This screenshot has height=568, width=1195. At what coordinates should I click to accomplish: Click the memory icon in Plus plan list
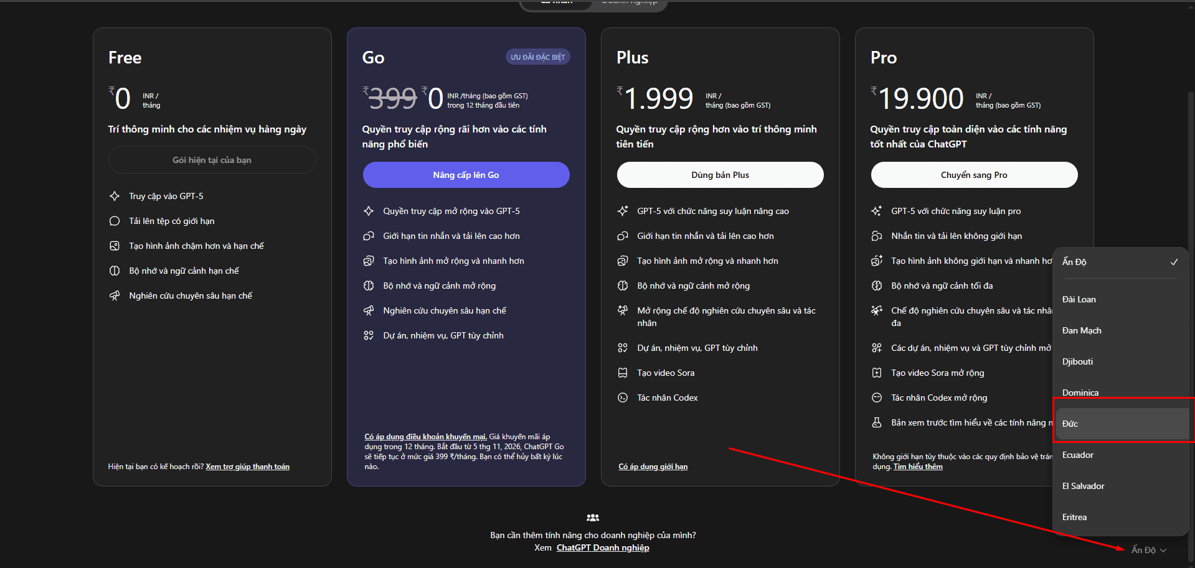click(622, 286)
